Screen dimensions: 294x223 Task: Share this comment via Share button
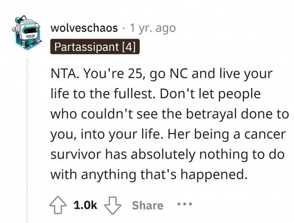tap(147, 205)
